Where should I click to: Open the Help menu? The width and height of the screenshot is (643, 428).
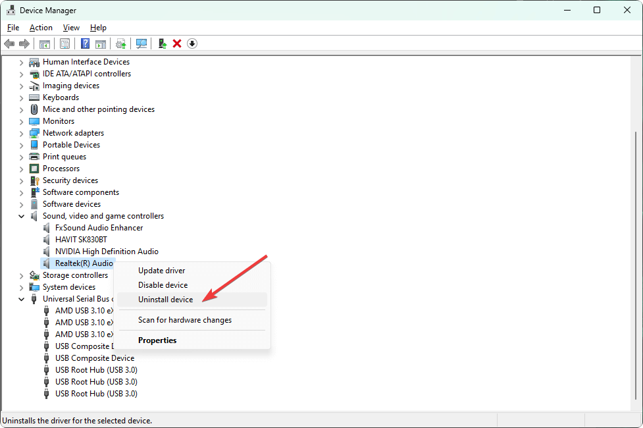[x=99, y=28]
